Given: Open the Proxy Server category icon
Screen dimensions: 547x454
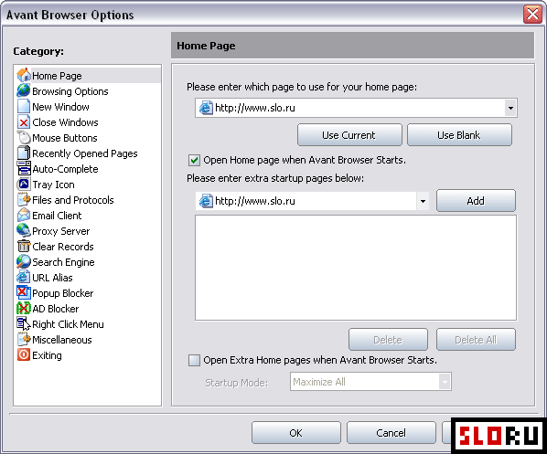Looking at the screenshot, I should click(24, 231).
